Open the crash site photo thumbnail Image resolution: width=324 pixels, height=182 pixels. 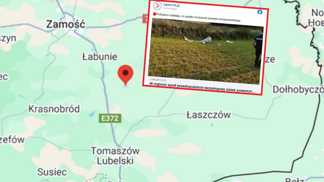(x=206, y=51)
